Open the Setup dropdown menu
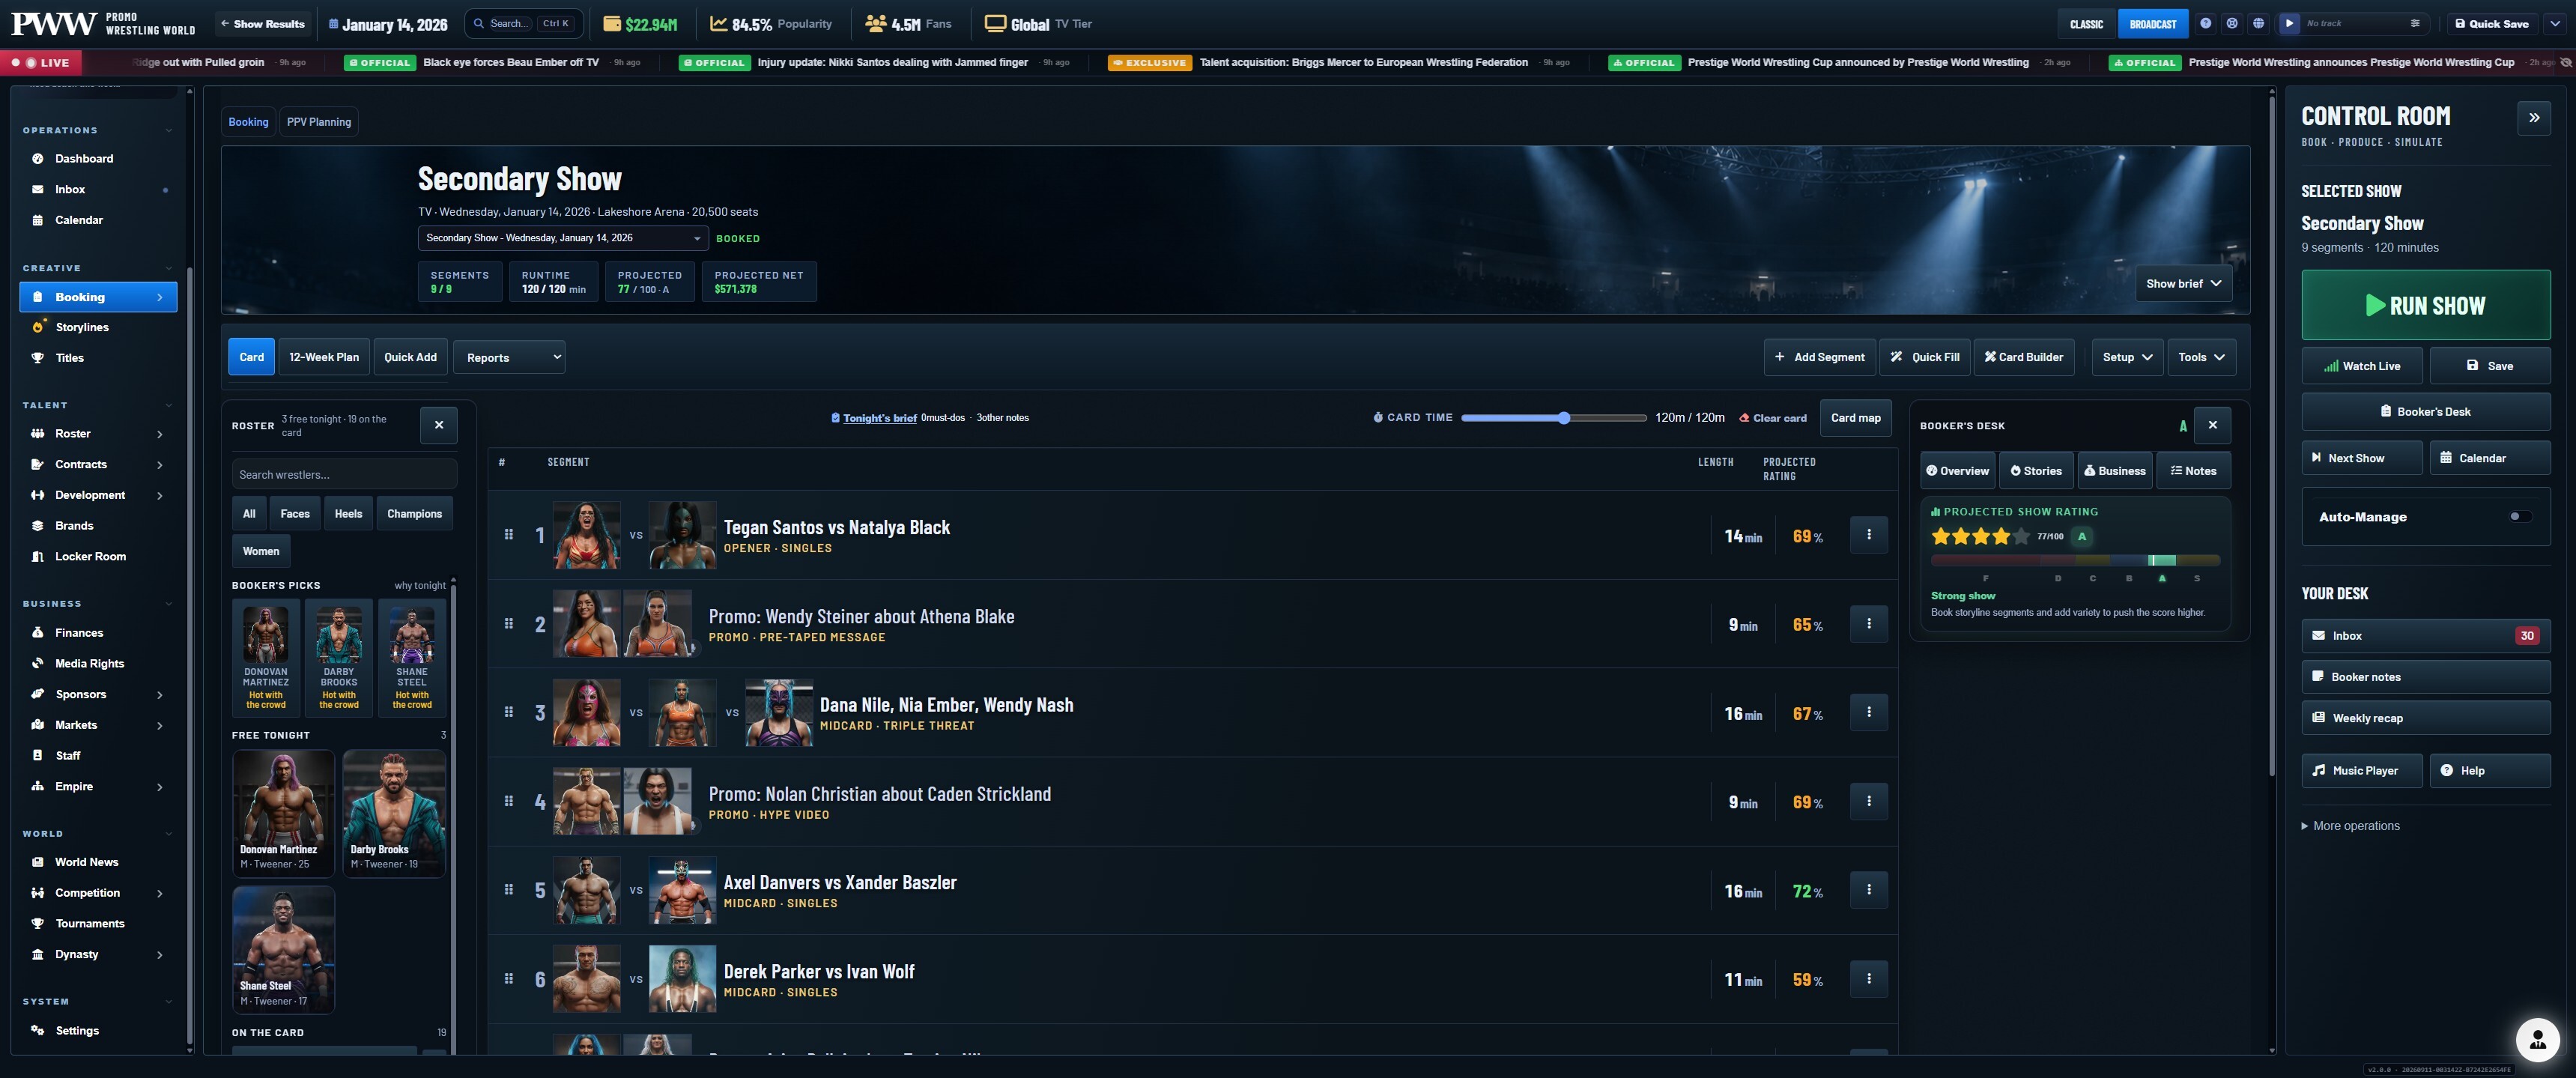The image size is (2576, 1078). point(2127,357)
